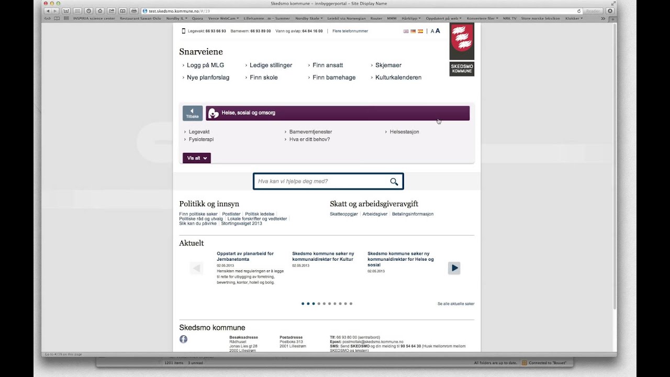Image resolution: width=670 pixels, height=377 pixels.
Task: Click the mobile phone icon by Legevakt
Action: point(183,31)
